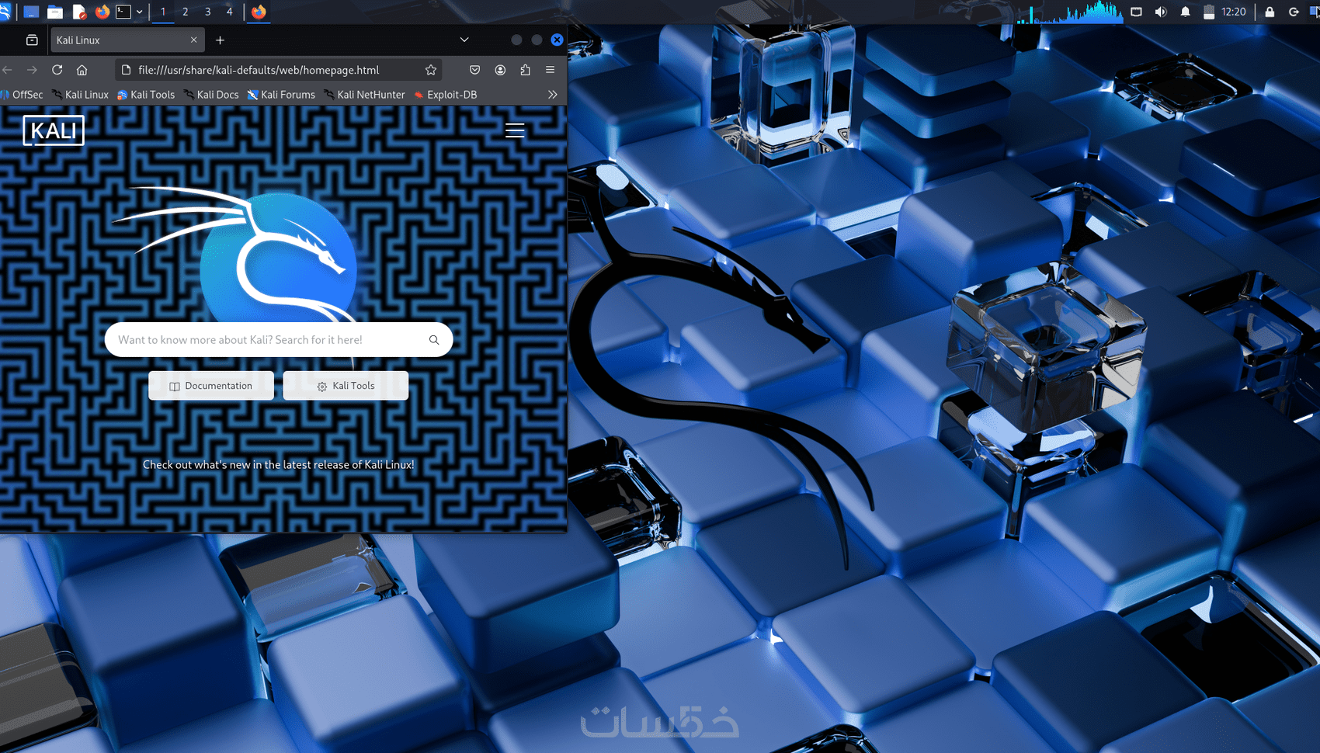Open the wired network connection icon
This screenshot has height=753, width=1320.
point(1136,12)
